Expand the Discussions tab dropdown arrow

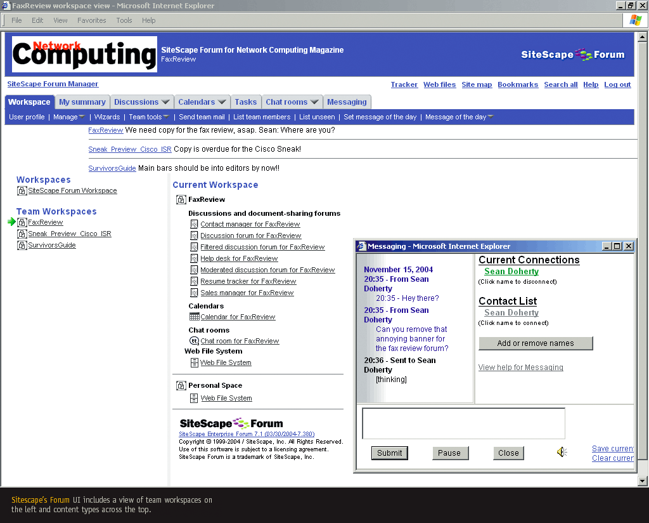point(165,102)
